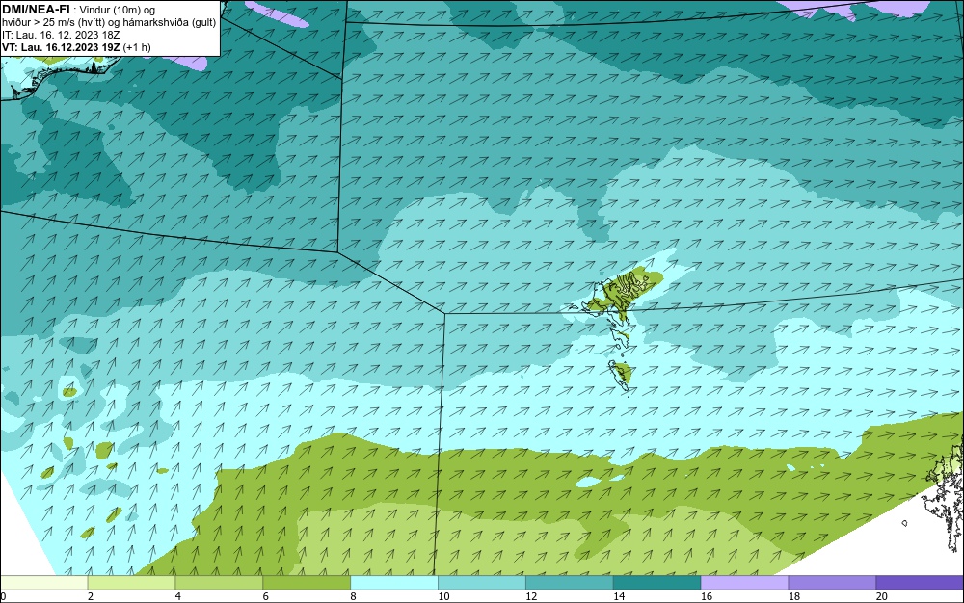The width and height of the screenshot is (964, 603).
Task: Click the 18–20 medium purple legend swatch
Action: click(832, 583)
